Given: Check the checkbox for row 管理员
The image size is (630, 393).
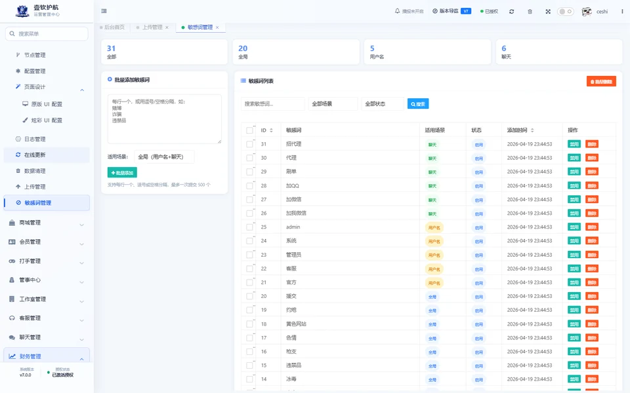Looking at the screenshot, I should point(249,255).
